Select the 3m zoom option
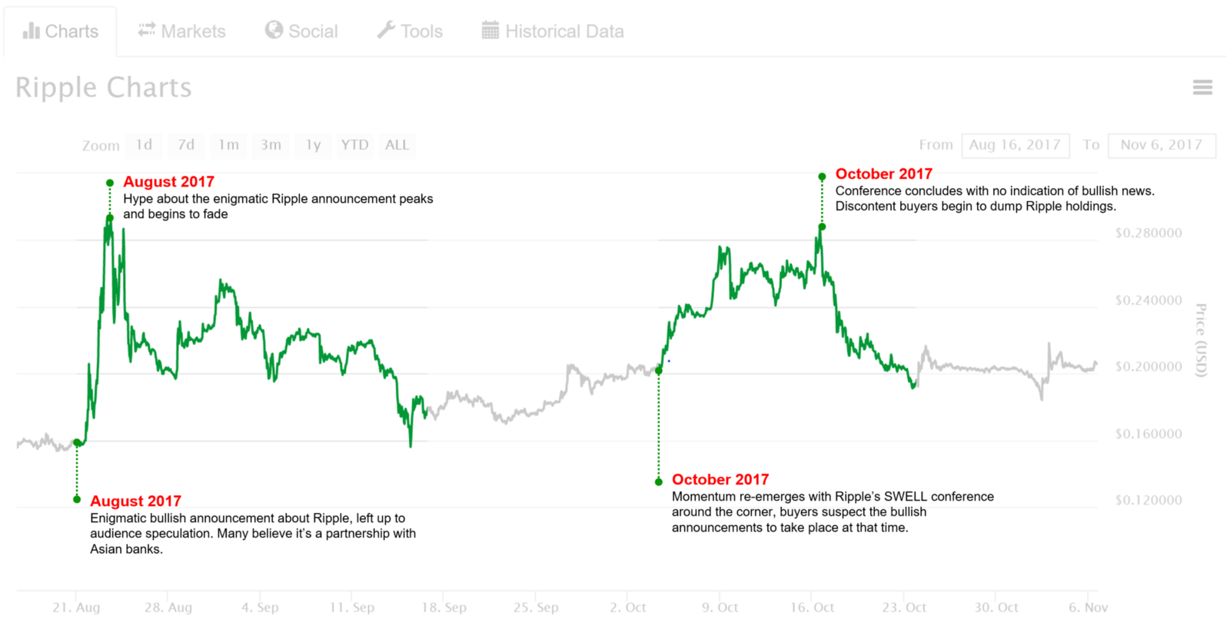This screenshot has height=629, width=1230. point(271,145)
